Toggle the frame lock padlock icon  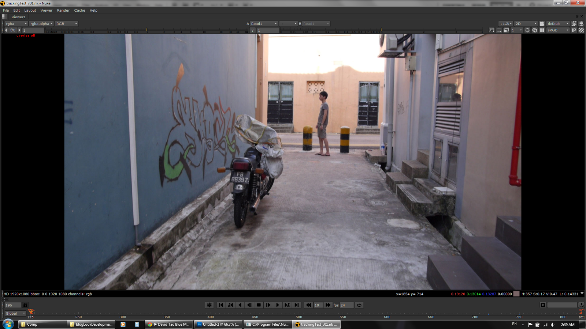(x=25, y=305)
